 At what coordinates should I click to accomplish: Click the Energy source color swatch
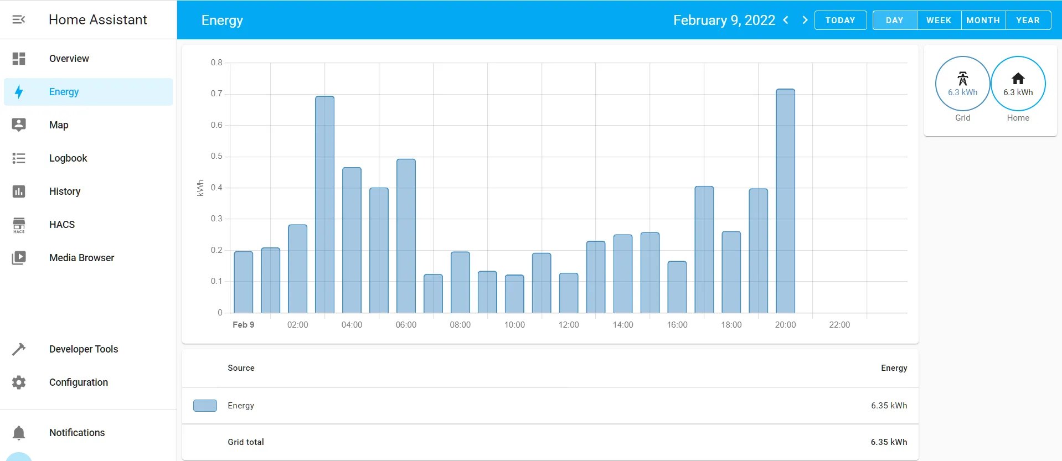tap(205, 406)
